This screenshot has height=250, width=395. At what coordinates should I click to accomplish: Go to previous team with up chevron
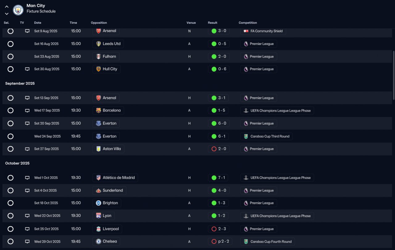coord(6,6)
